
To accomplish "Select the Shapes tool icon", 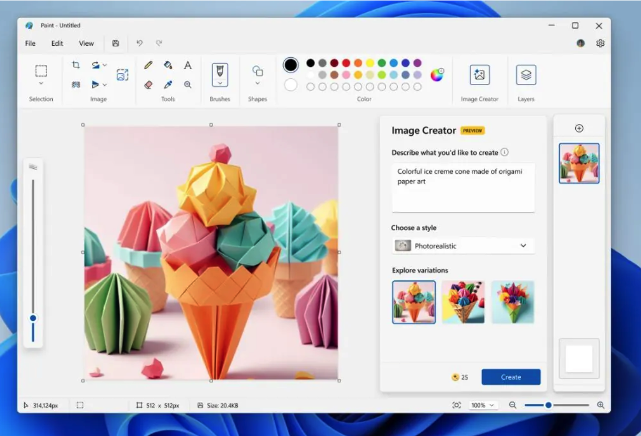I will 257,71.
